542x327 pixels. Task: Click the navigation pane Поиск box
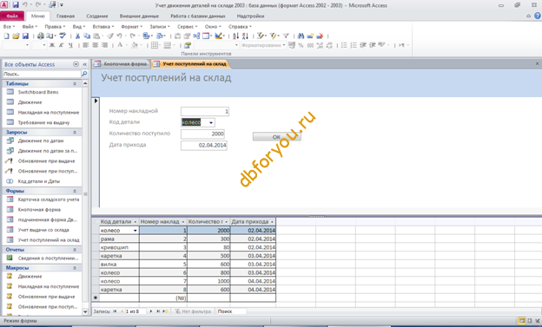click(42, 74)
